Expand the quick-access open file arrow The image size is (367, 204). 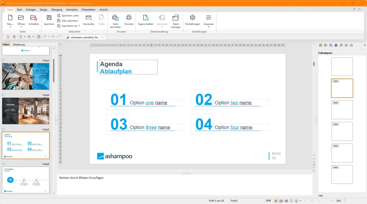(33, 37)
